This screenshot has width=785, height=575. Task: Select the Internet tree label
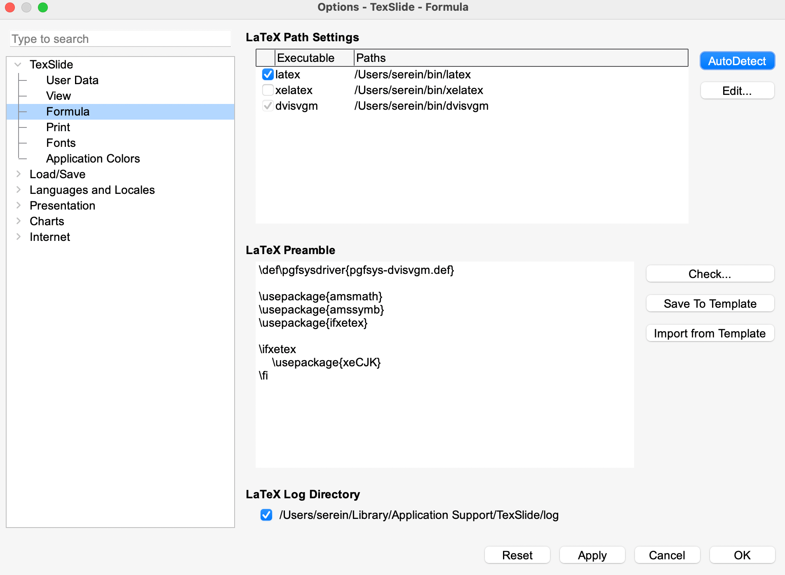pyautogui.click(x=50, y=237)
